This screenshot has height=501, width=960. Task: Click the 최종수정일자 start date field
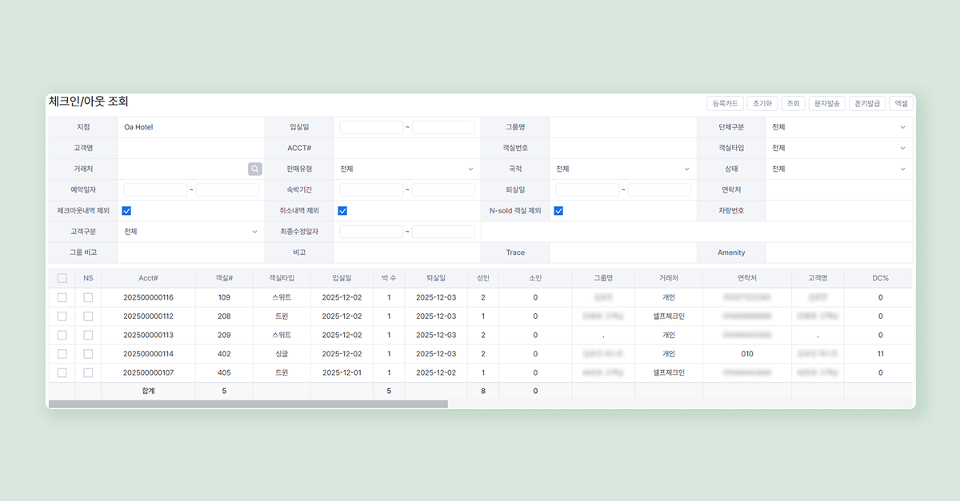[x=371, y=232]
